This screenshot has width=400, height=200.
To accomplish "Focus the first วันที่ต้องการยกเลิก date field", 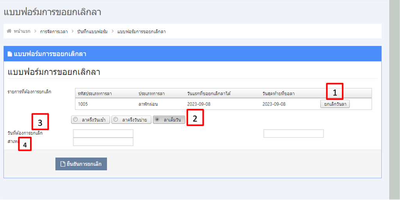I will [x=103, y=134].
